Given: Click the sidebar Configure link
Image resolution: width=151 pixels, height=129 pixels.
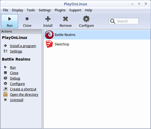Looking at the screenshot, I should pos(17,84).
